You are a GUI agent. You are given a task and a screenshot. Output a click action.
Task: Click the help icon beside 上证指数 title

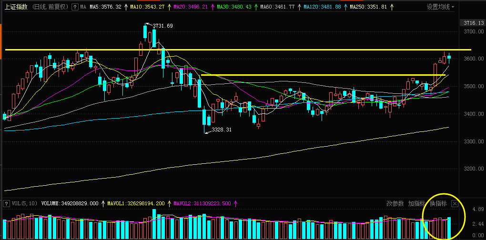click(x=75, y=7)
